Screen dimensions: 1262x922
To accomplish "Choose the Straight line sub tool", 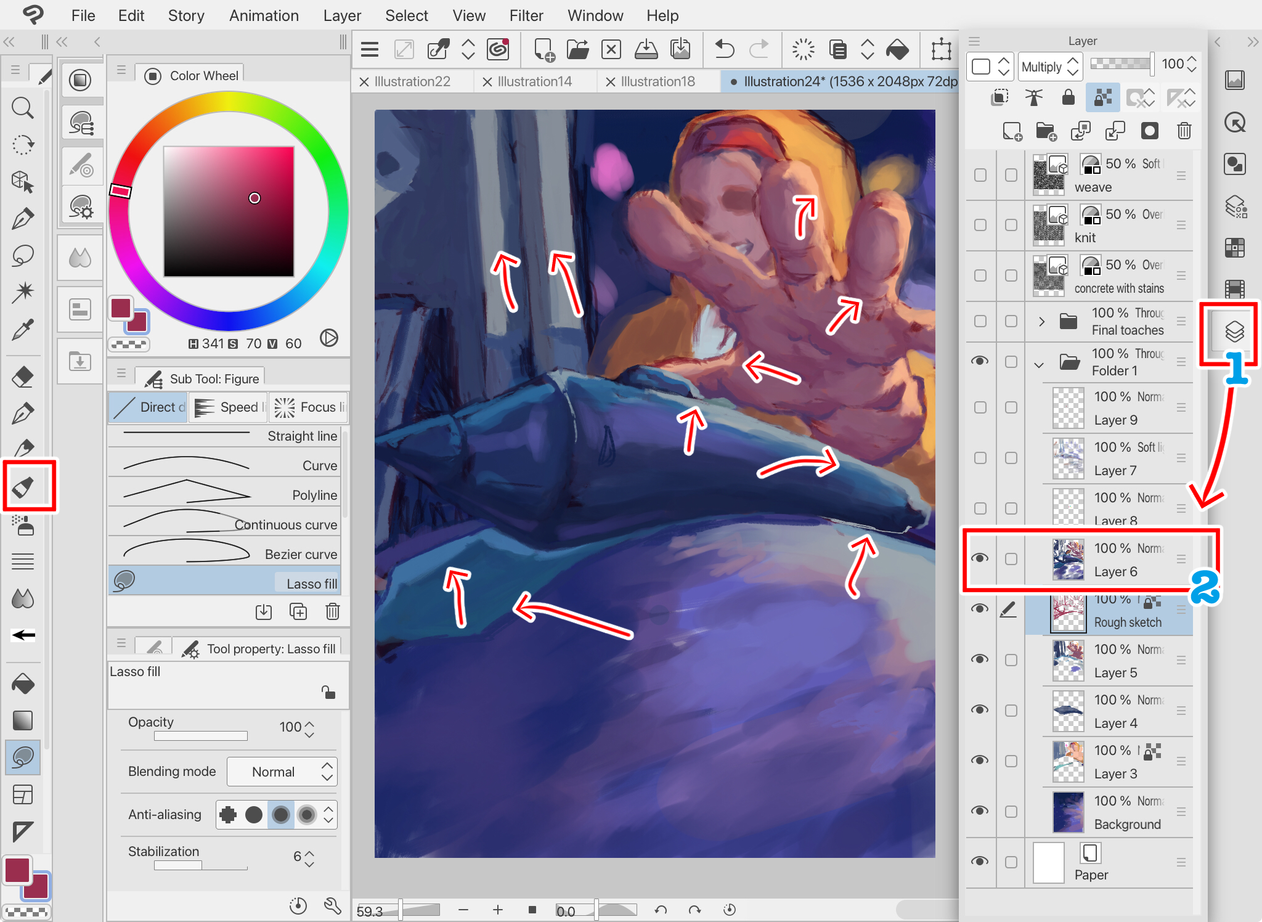I will point(224,434).
